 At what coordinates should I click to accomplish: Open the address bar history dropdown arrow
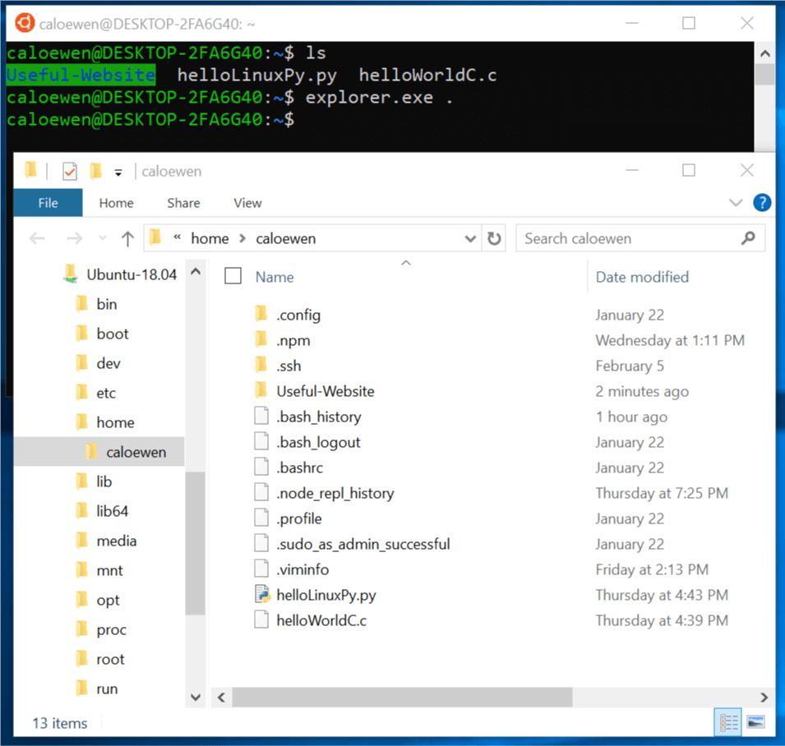click(x=470, y=238)
